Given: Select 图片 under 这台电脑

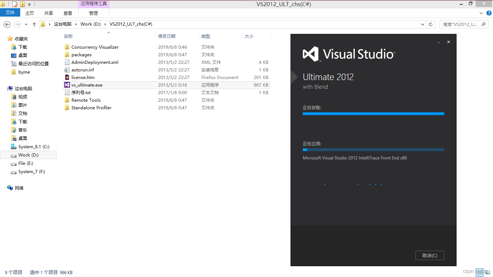Looking at the screenshot, I should tap(23, 105).
